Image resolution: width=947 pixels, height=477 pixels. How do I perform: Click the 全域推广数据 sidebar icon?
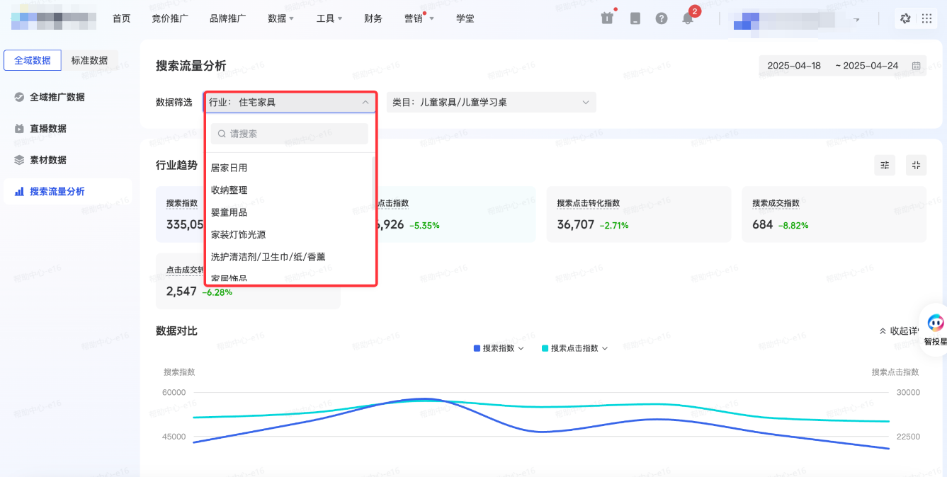pos(19,97)
